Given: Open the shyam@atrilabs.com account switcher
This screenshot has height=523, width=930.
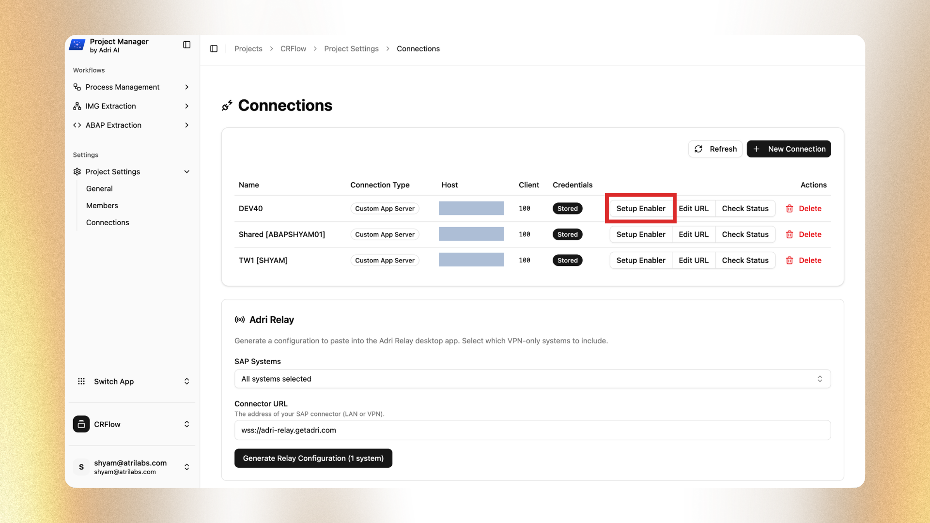Looking at the screenshot, I should click(x=186, y=467).
